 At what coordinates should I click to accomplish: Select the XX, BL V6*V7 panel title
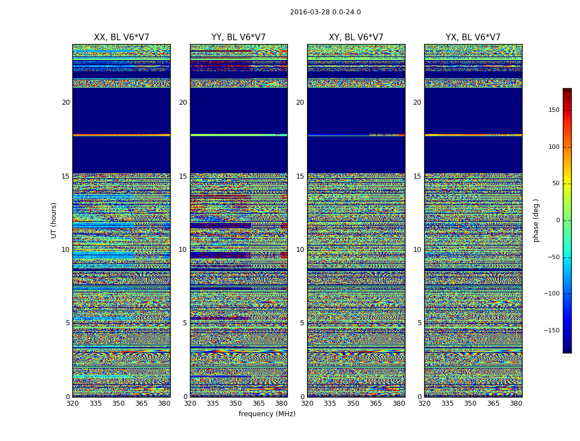tap(121, 37)
